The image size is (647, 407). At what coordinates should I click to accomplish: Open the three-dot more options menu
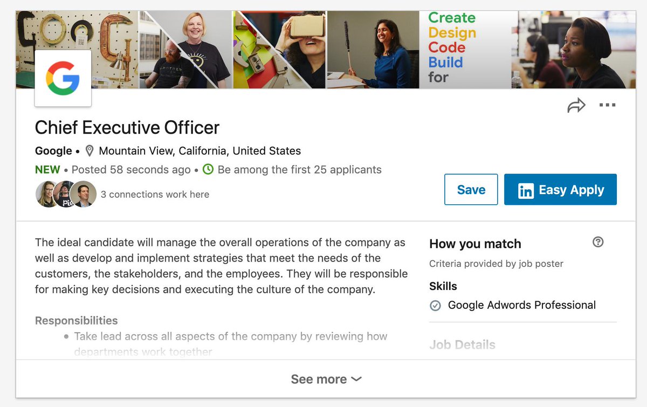coord(607,106)
